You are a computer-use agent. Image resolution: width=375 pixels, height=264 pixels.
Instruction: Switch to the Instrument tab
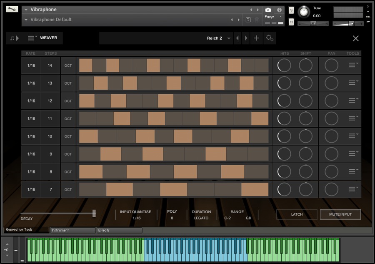[72, 230]
